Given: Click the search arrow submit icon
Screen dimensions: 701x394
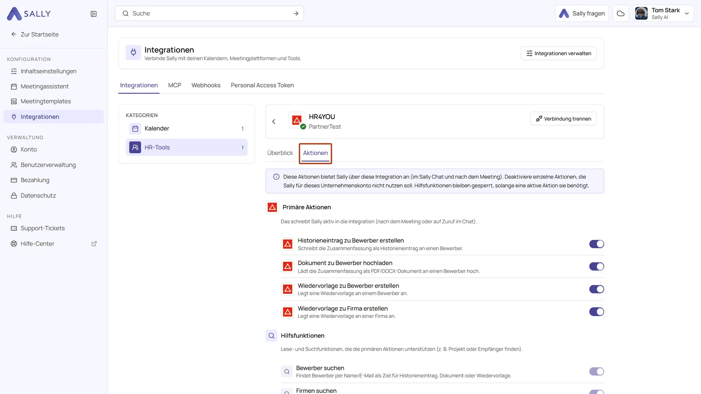Looking at the screenshot, I should (x=296, y=14).
